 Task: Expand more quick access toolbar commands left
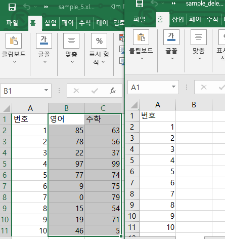(46, 7)
